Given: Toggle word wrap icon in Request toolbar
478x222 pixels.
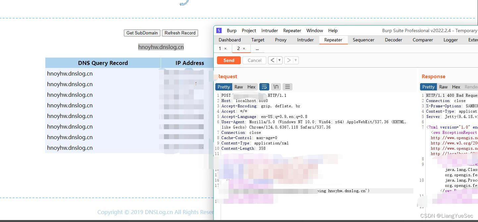Looking at the screenshot, I should coord(264,87).
